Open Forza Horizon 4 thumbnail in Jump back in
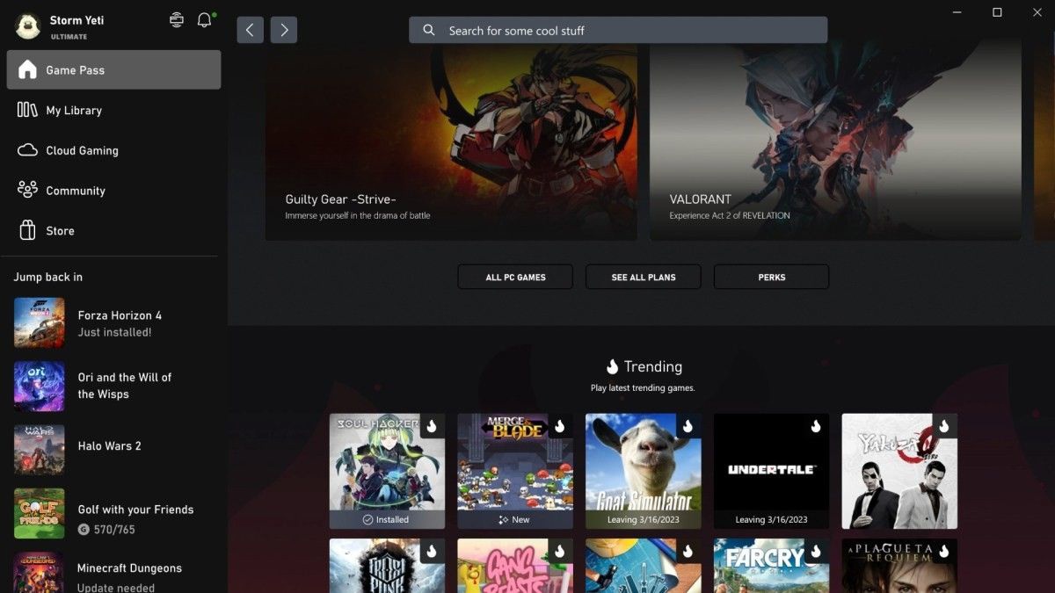The width and height of the screenshot is (1055, 593). 40,322
